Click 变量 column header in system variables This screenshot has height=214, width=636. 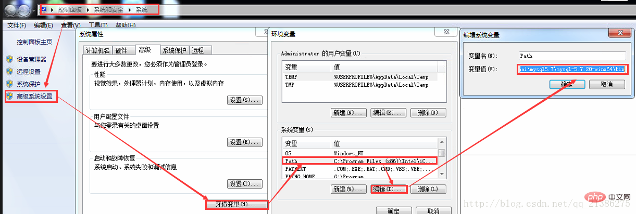click(x=307, y=143)
